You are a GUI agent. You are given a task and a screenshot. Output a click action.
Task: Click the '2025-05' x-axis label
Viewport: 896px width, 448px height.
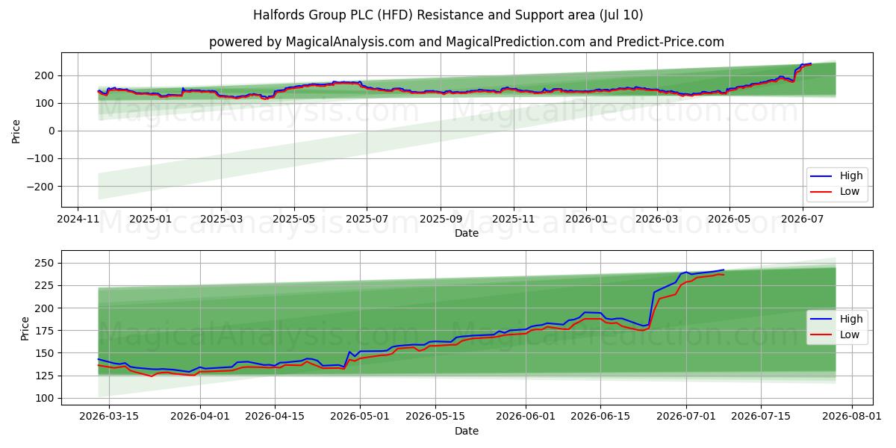click(x=293, y=220)
